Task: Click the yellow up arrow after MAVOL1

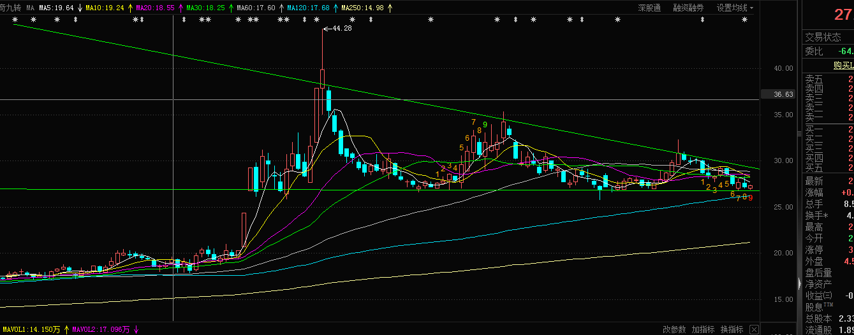Action: (x=66, y=330)
